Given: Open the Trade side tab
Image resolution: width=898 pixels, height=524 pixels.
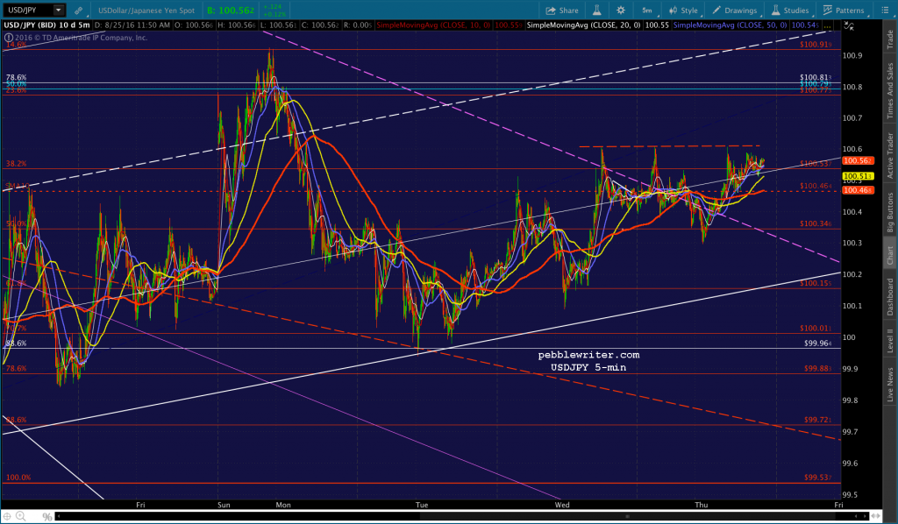Looking at the screenshot, I should click(x=890, y=39).
